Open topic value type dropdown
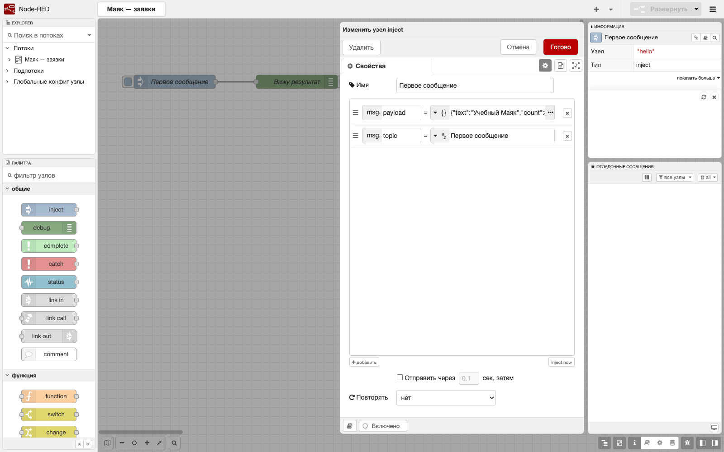The height and width of the screenshot is (452, 724). [439, 136]
